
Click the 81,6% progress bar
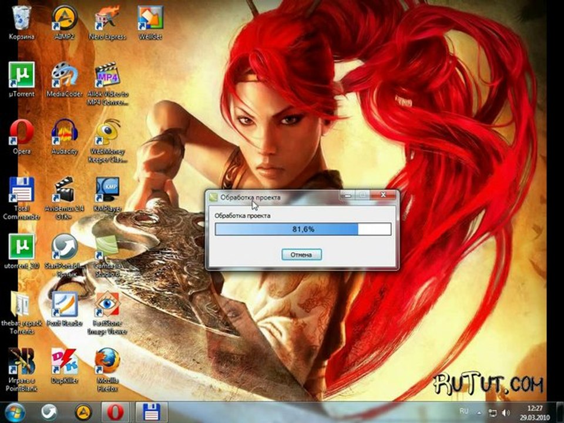coord(303,229)
